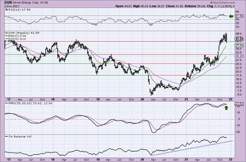
Task: Click the 41.59 last price tag on the axis
Action: tap(239, 39)
